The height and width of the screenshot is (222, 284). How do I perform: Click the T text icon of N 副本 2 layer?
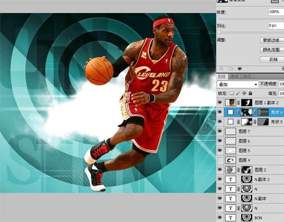coord(230,179)
